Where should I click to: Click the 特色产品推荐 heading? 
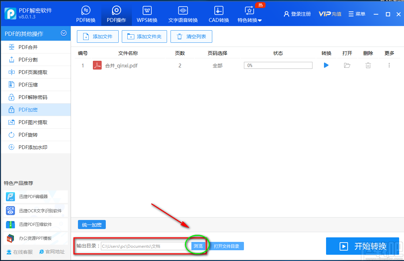(x=18, y=183)
